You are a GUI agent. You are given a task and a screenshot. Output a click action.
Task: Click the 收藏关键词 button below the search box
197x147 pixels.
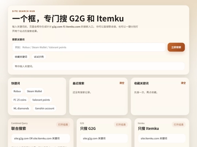tap(21, 57)
